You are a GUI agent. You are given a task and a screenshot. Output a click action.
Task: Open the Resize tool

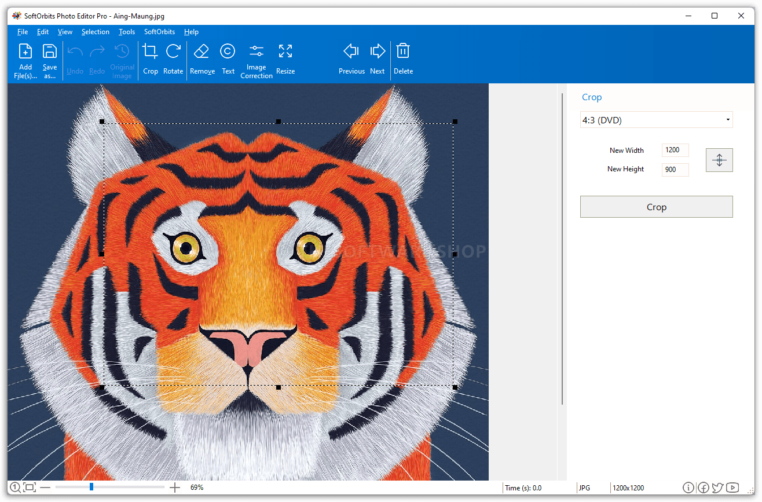tap(285, 51)
